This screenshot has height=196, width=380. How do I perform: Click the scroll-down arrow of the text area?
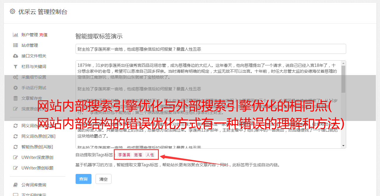[x=343, y=146]
